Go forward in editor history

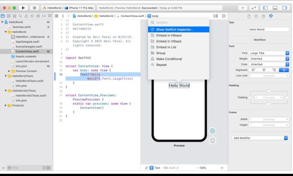tap(68, 16)
